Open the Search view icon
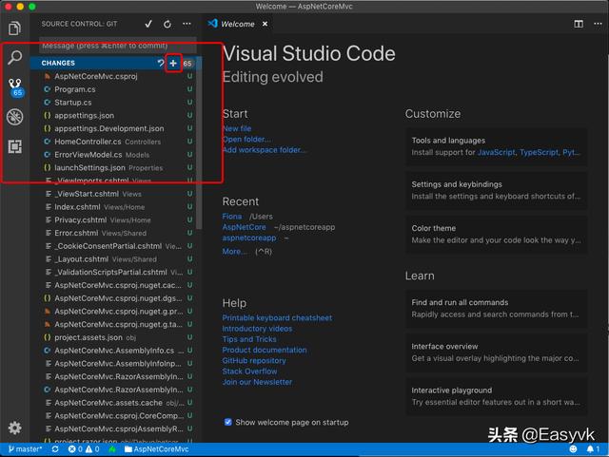The image size is (609, 457). click(15, 57)
